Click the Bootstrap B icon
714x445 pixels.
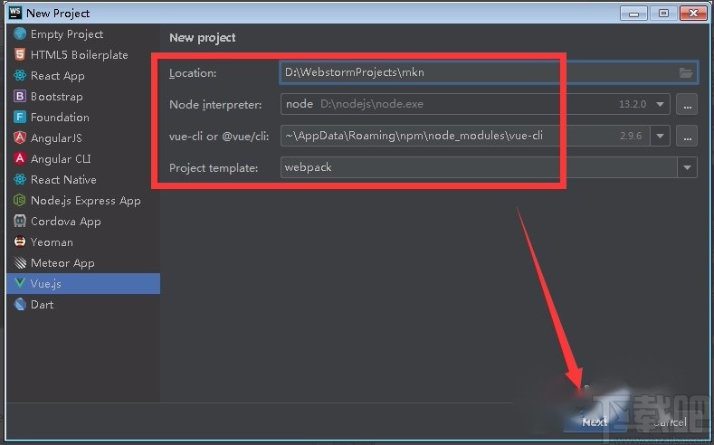[20, 97]
